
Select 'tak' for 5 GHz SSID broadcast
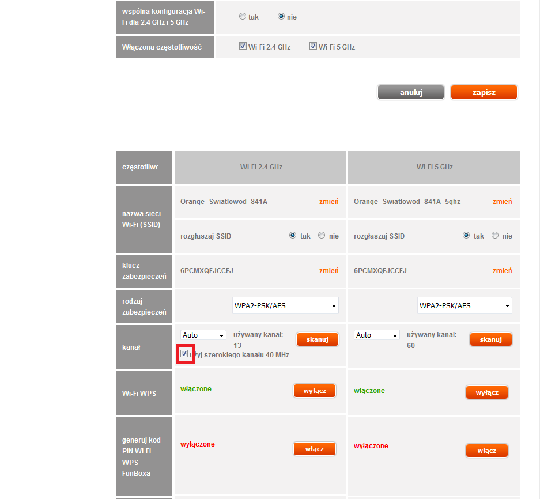click(466, 236)
